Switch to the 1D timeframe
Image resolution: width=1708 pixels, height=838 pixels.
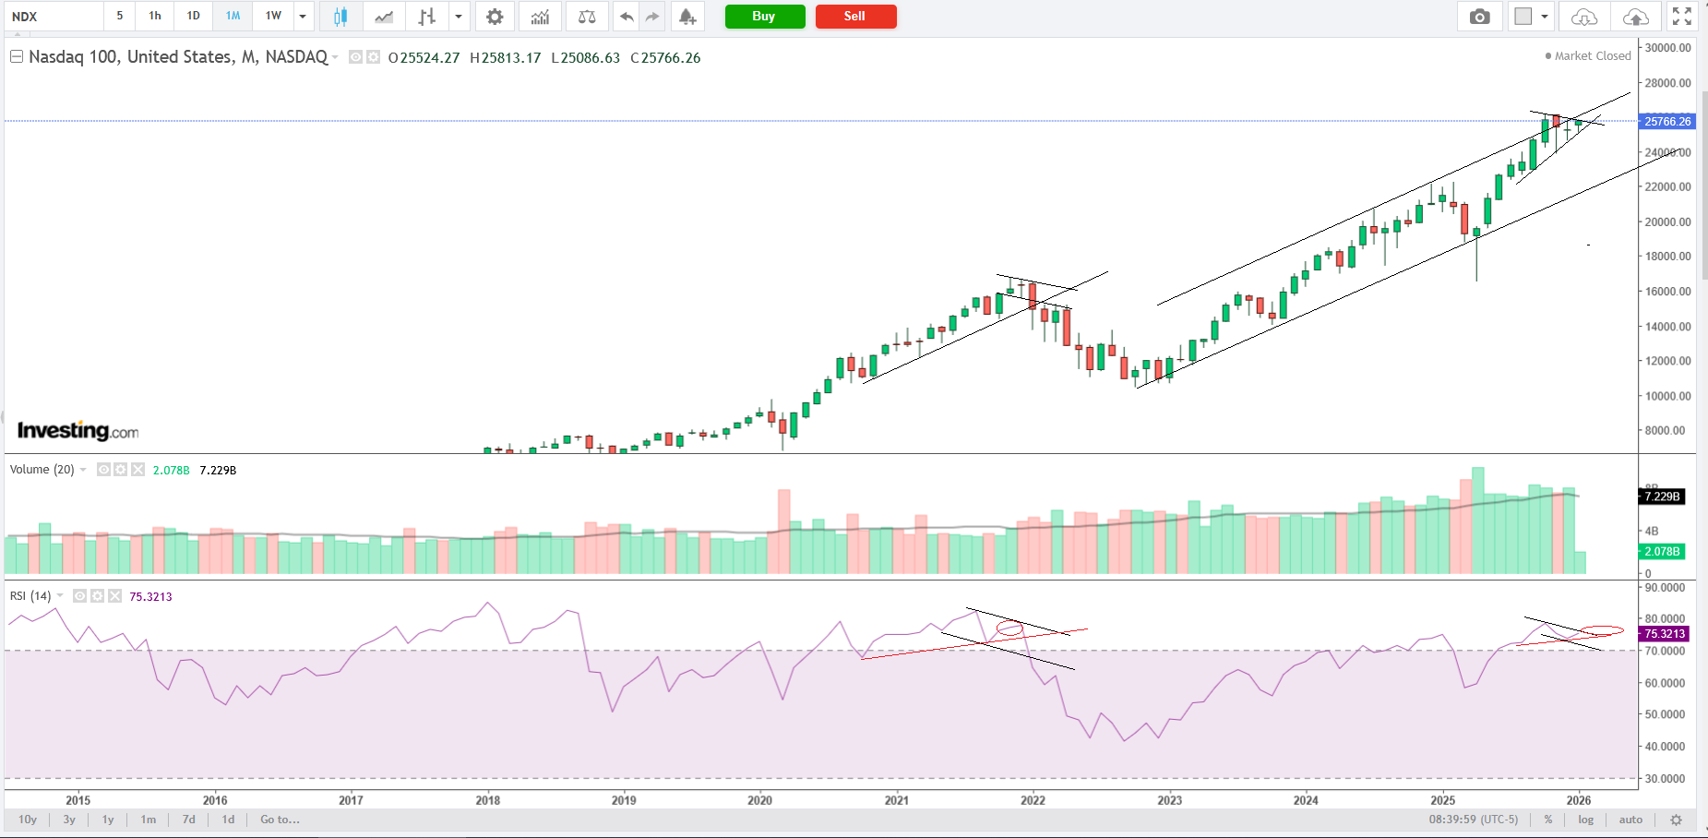[193, 16]
